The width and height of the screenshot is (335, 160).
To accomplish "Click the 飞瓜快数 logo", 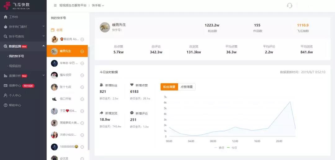I will pyautogui.click(x=17, y=6).
